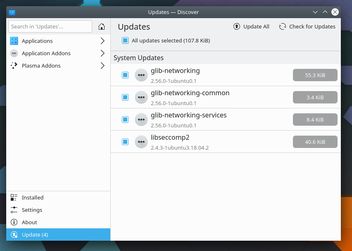Screen dimensions: 352x251
Task: Click the search field in sidebar
Action: tap(50, 26)
